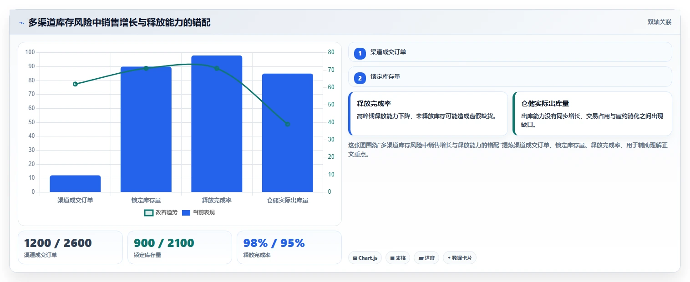This screenshot has height=282, width=690.
Task: Click the 仓储实际出库量 bar in the chart
Action: 288,133
